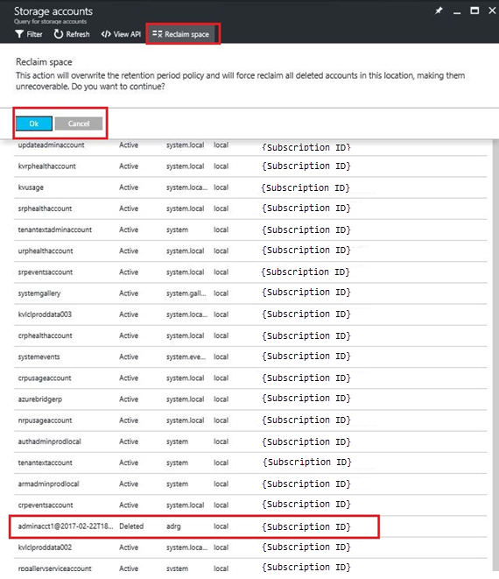Close the Storage accounts blade

pyautogui.click(x=492, y=11)
